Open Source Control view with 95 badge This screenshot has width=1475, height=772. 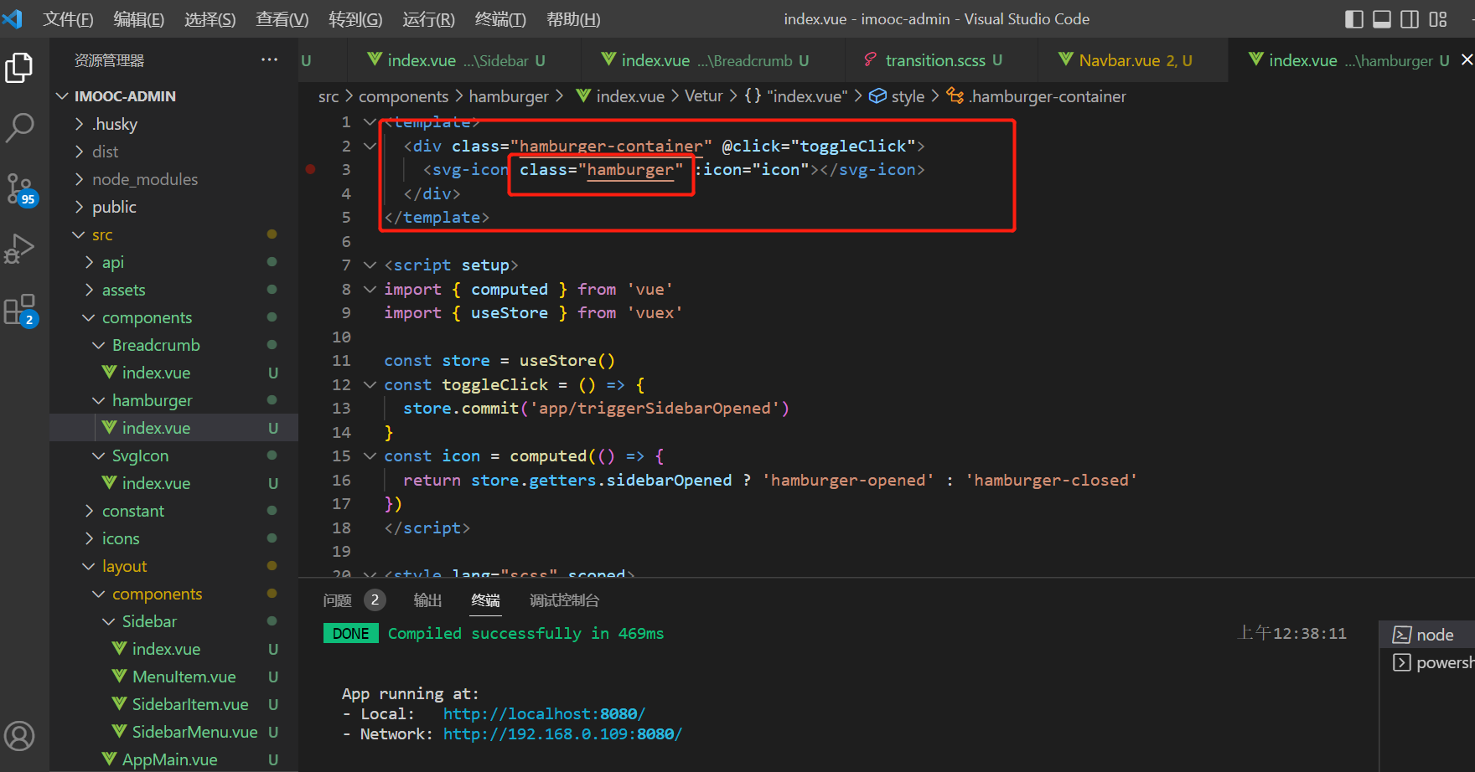pyautogui.click(x=20, y=189)
